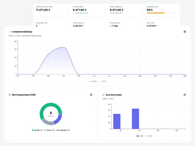
Task: Toggle the 2025 series in Quartalsumsatz legend
Action: tap(149, 136)
